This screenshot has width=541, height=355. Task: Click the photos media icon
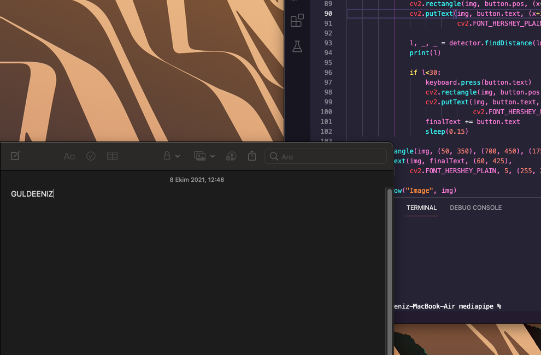(200, 156)
